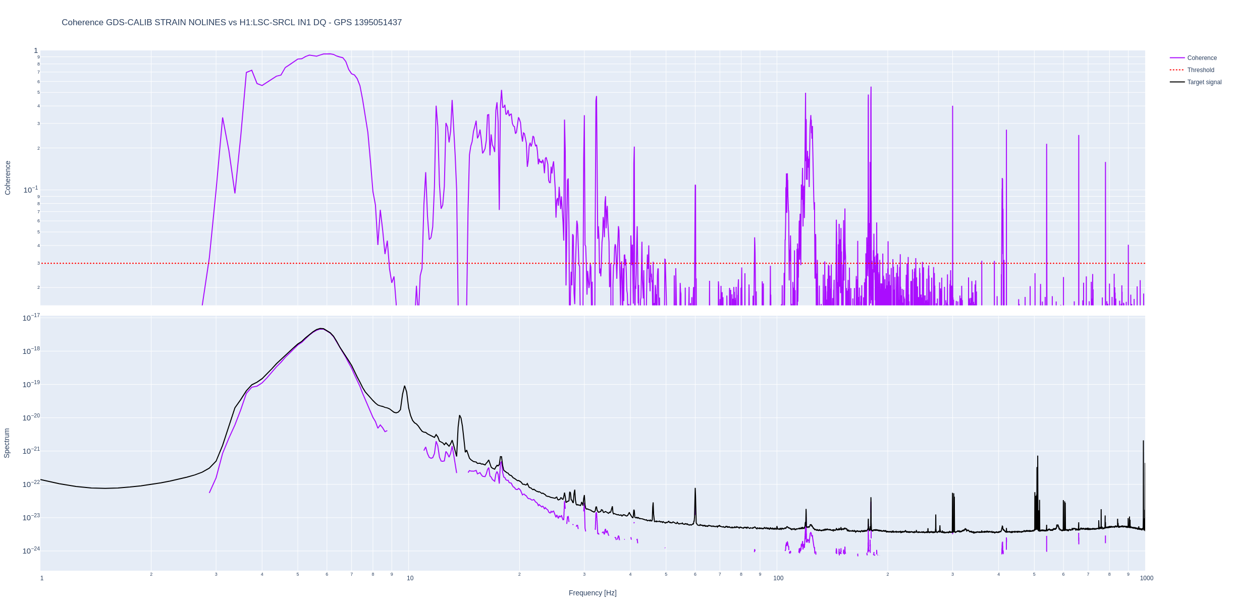
Task: Click the 10 tick label on frequency axis
Action: [410, 578]
